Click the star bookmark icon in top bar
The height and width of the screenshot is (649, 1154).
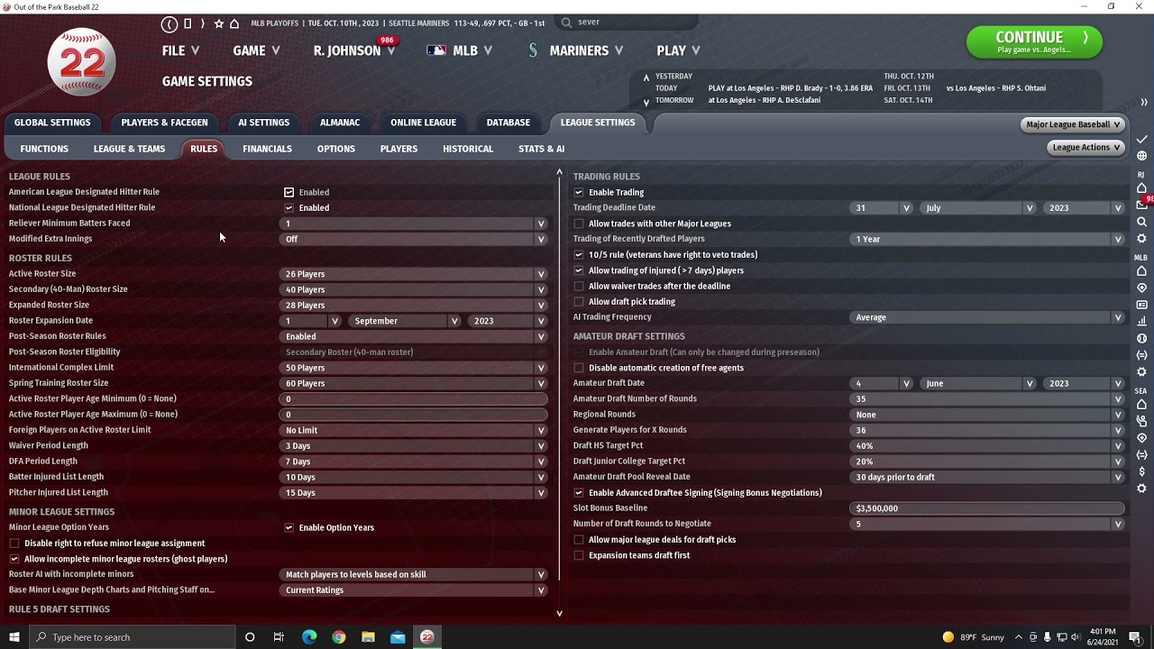pos(218,23)
